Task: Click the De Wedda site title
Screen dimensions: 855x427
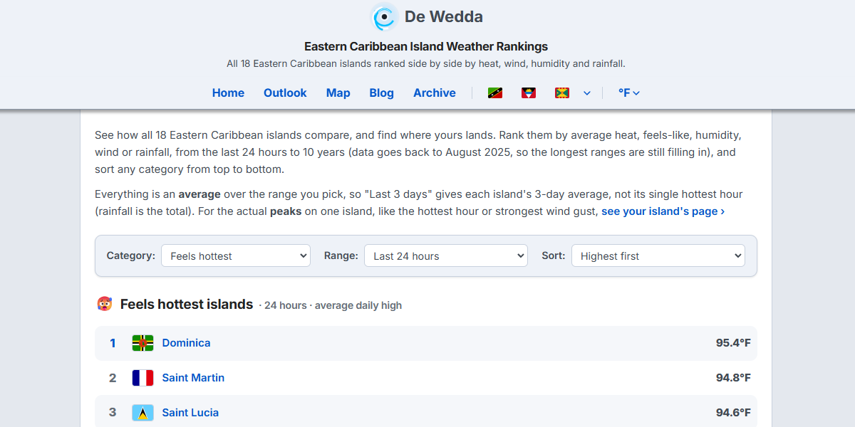Action: (x=444, y=16)
